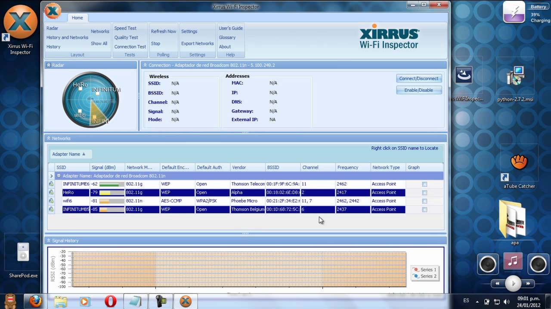Click the radar display dial
This screenshot has width=551, height=309.
pos(91,100)
